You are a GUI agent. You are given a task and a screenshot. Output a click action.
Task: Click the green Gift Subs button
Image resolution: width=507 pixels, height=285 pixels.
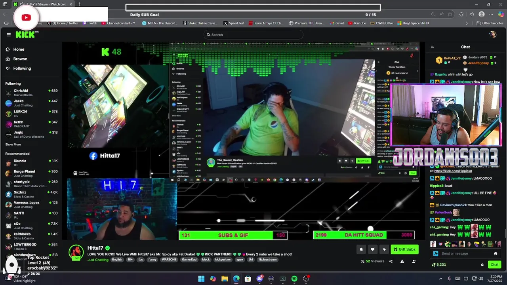pos(405,249)
